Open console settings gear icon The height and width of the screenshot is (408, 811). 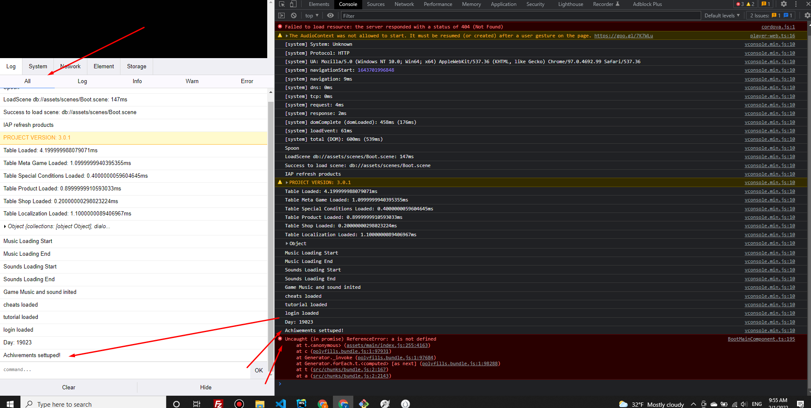pyautogui.click(x=807, y=16)
